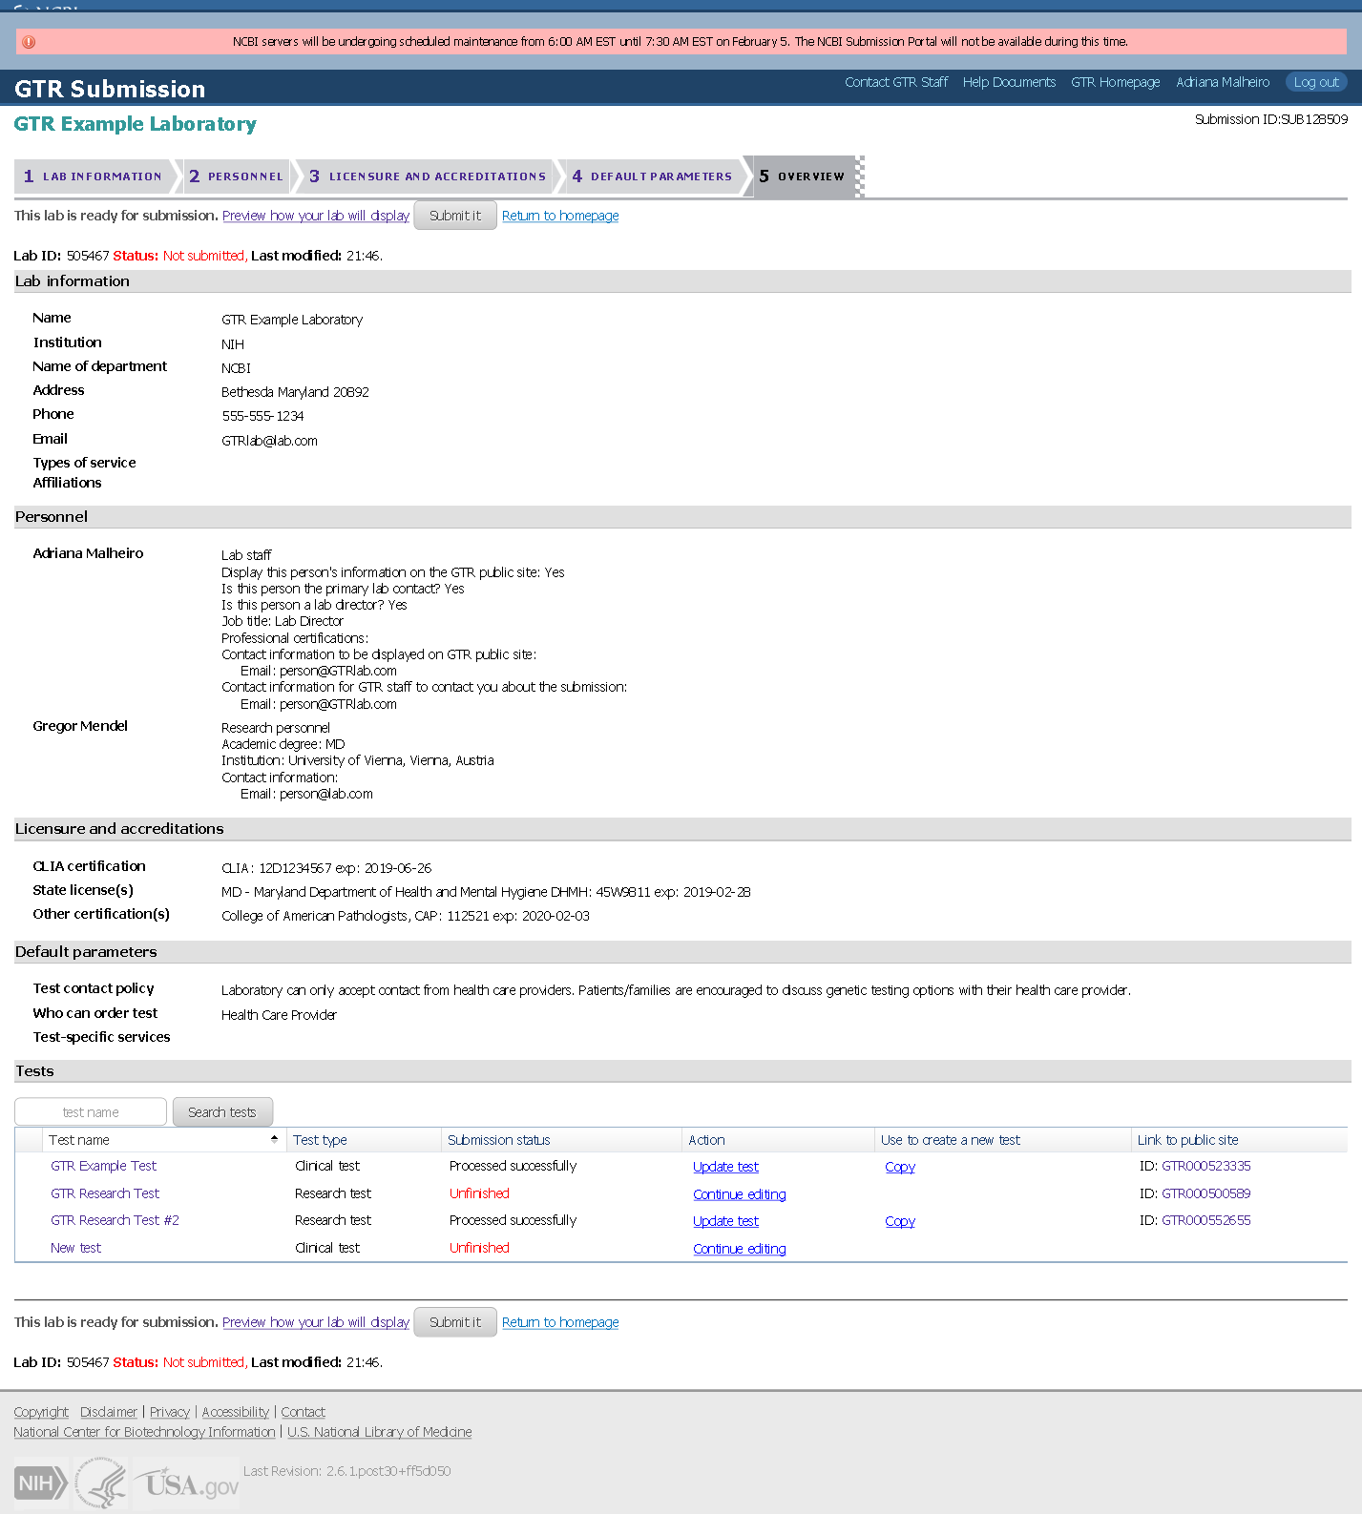Image resolution: width=1362 pixels, height=1514 pixels.
Task: Open the GTR Example Test link
Action: click(x=103, y=1166)
